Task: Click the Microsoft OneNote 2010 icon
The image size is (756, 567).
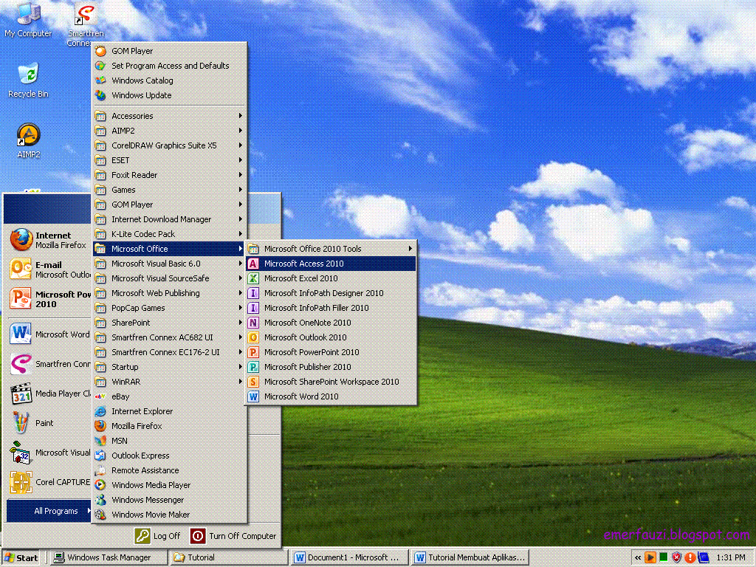Action: pos(253,323)
